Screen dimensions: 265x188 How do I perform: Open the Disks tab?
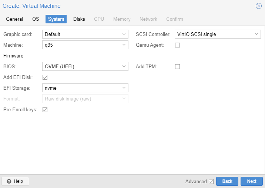79,19
